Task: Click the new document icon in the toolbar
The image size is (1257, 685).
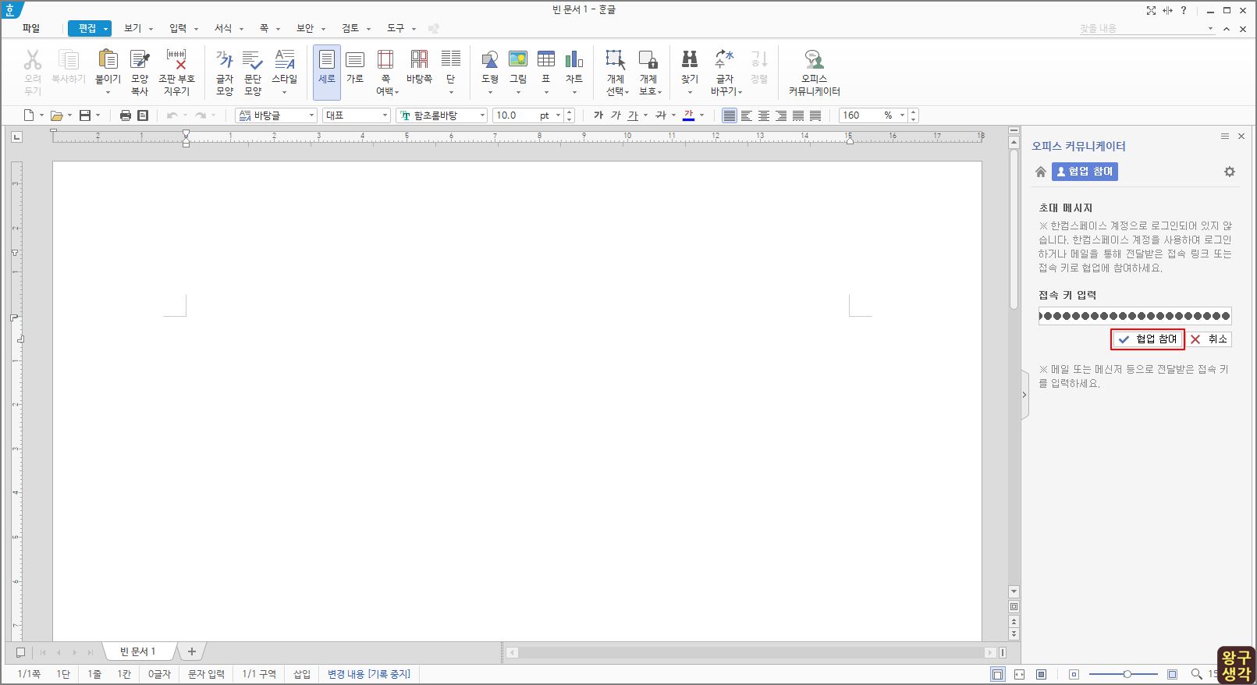Action: click(x=29, y=115)
